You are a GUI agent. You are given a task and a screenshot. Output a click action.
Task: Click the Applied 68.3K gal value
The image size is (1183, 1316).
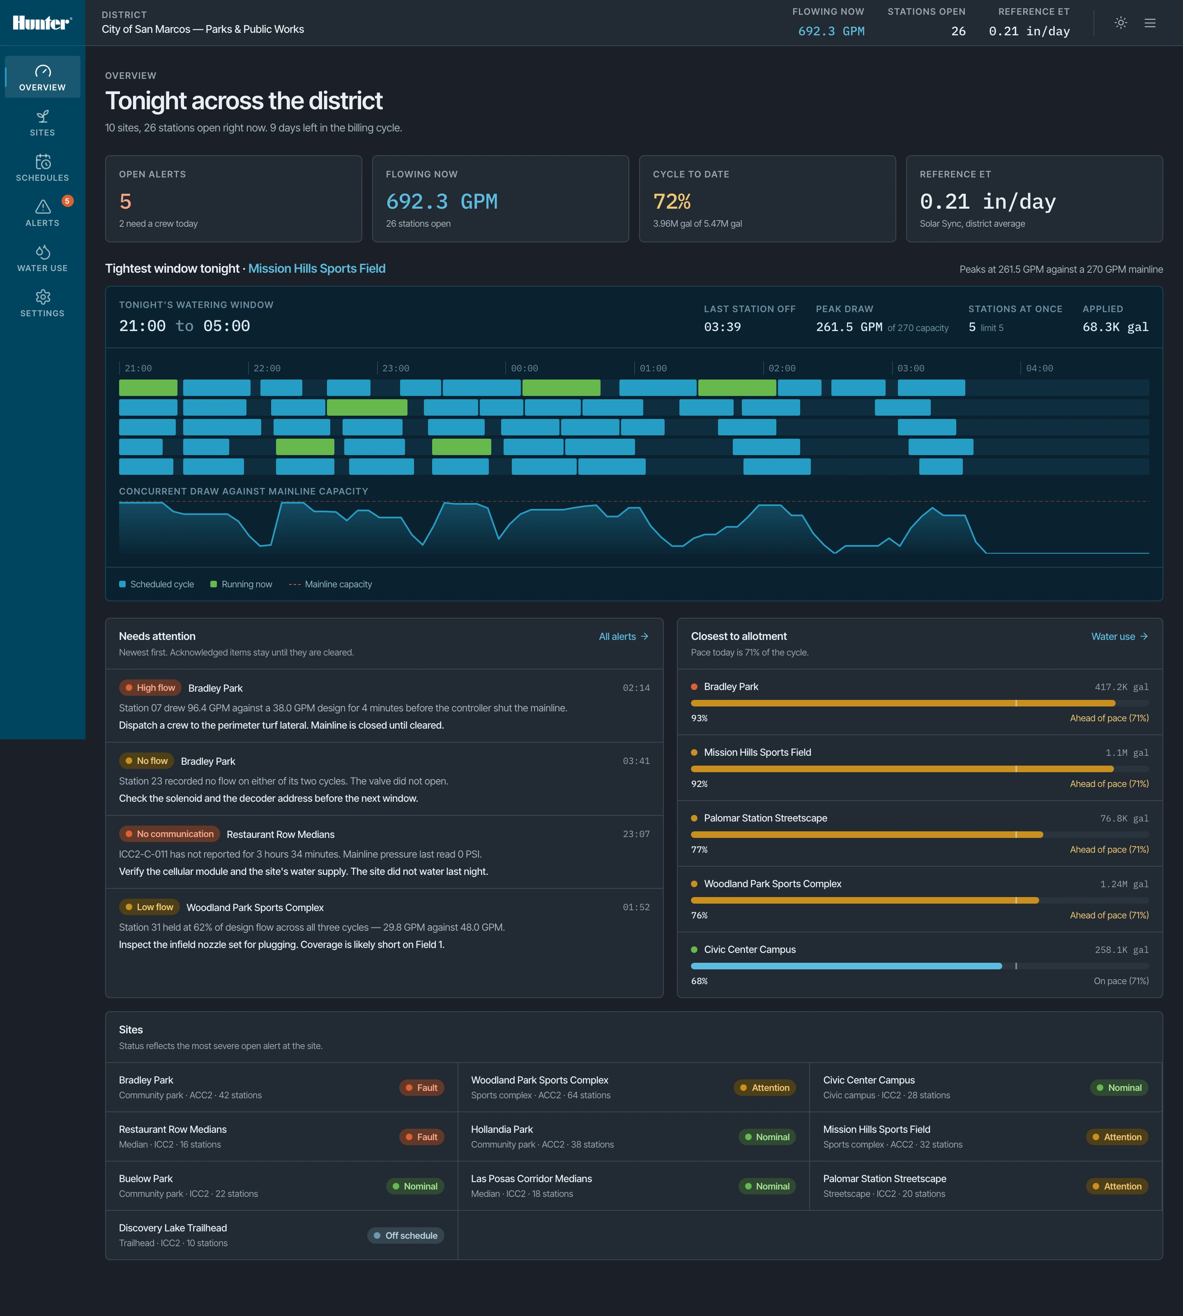point(1115,327)
